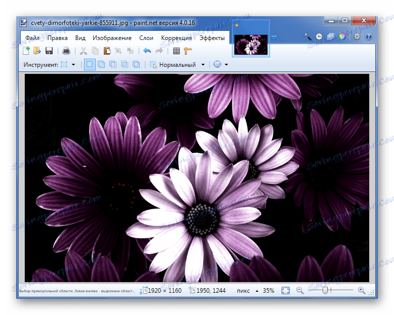The height and width of the screenshot is (315, 394).
Task: Click the zoom out magnifier button
Action: 300,290
